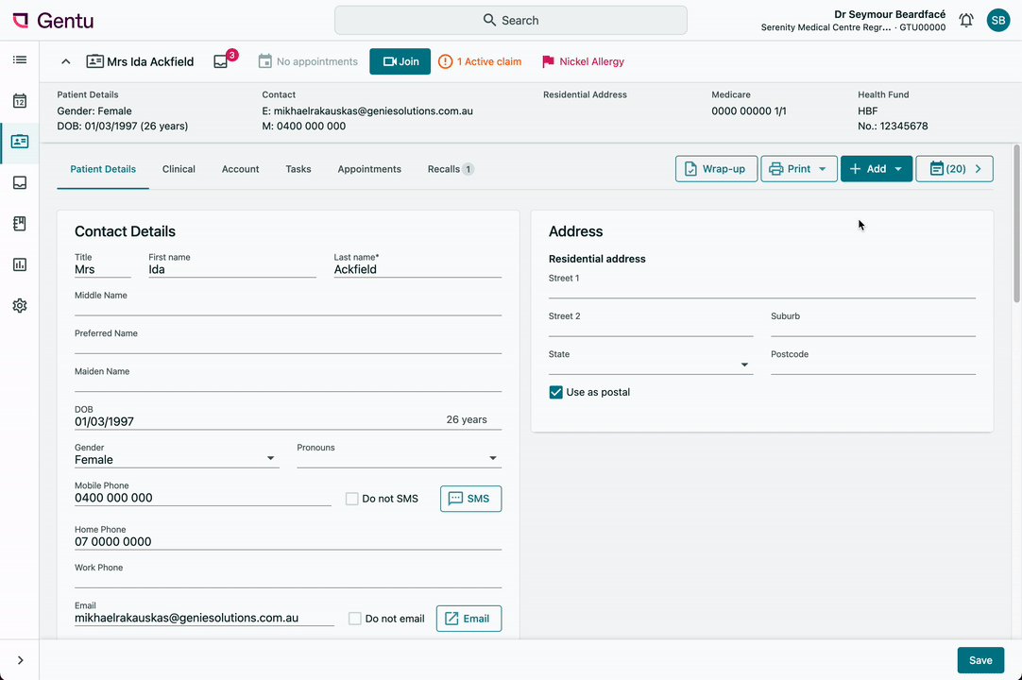Click the Wrap-up button
This screenshot has height=680, width=1022.
(x=716, y=169)
